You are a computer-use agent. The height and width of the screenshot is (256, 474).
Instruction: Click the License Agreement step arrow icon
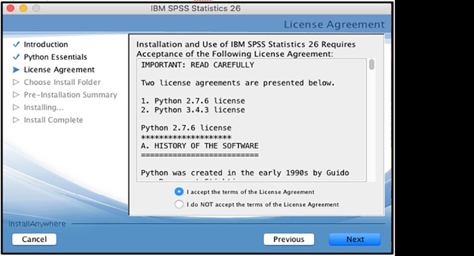point(16,70)
